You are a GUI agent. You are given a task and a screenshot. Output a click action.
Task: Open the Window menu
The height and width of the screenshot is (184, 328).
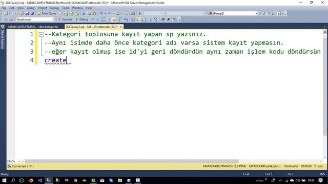pyautogui.click(x=77, y=8)
